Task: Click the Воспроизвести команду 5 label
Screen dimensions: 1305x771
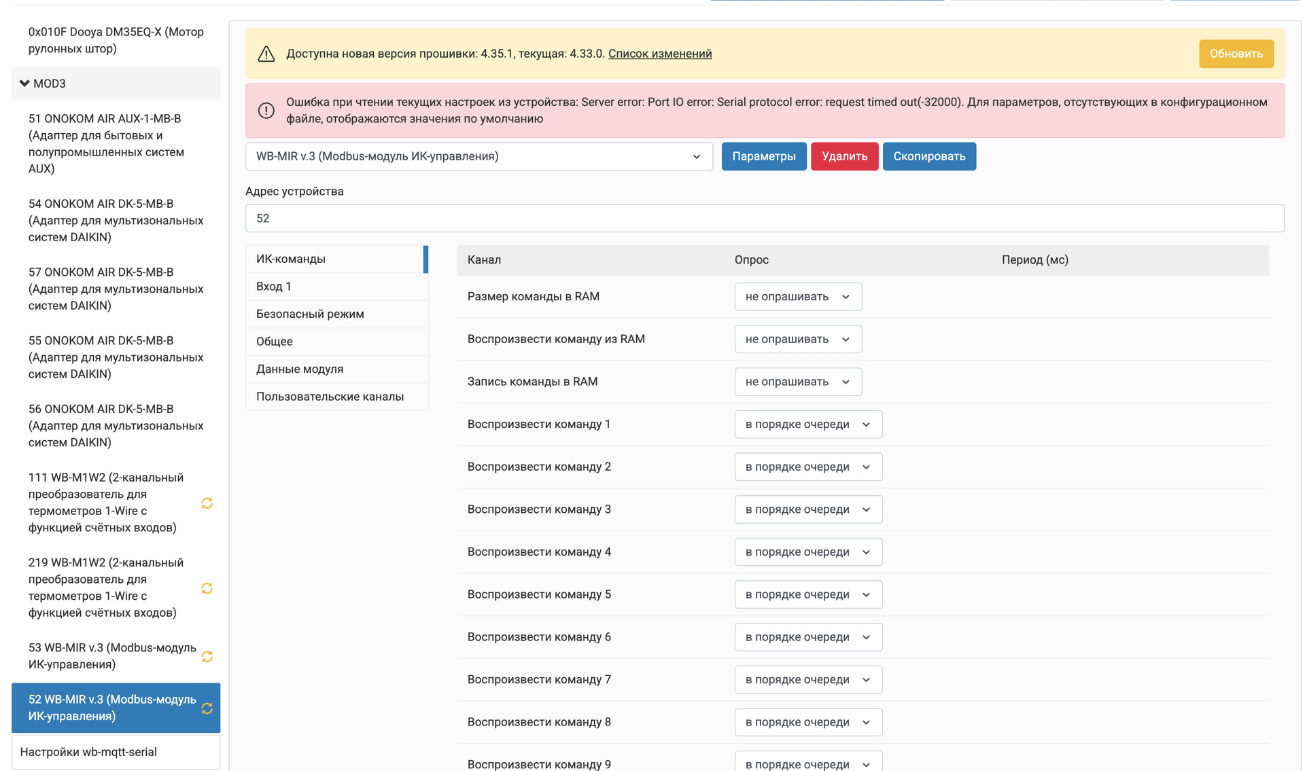Action: pos(539,594)
